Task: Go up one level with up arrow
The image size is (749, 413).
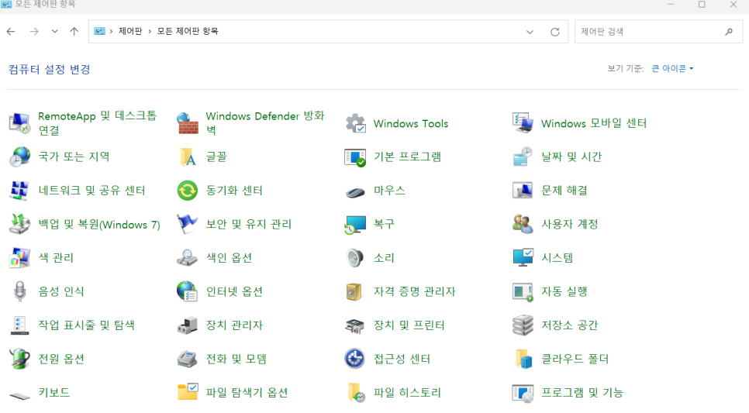Action: click(x=74, y=32)
